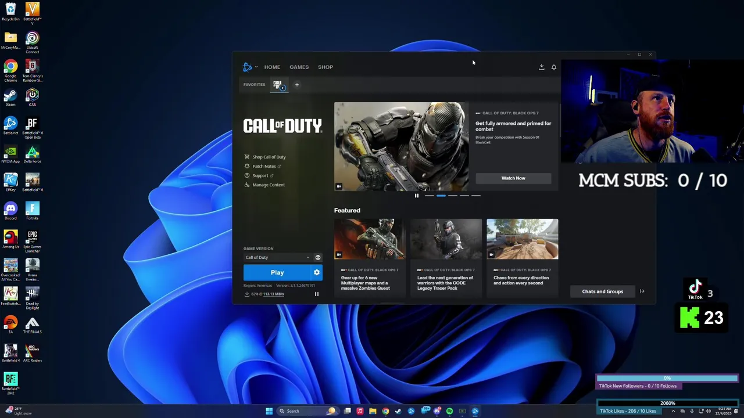Click the 113.13 MB/s download speed
Screen dimensions: 744x418
tap(273, 294)
